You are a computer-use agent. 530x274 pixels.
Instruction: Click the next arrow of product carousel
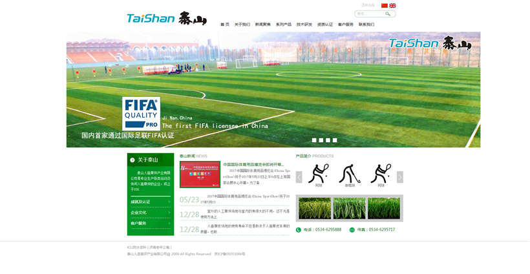[x=400, y=177]
